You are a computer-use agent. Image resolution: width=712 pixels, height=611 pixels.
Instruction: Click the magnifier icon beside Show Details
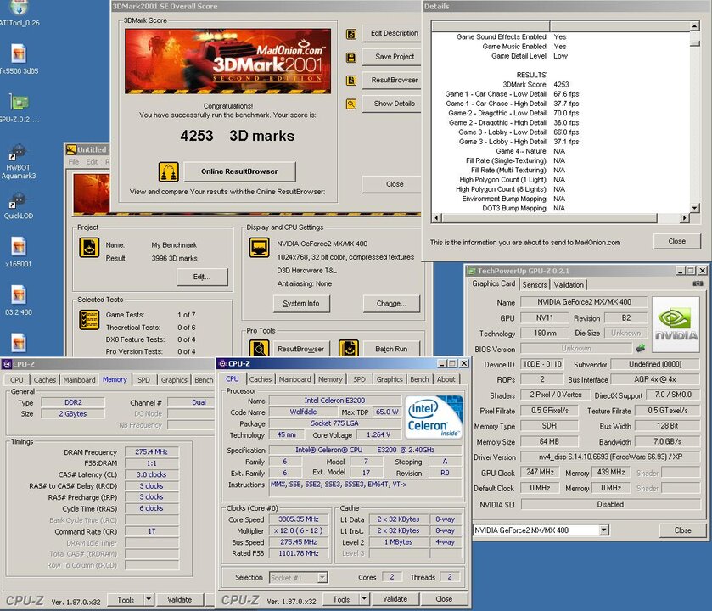tap(351, 104)
